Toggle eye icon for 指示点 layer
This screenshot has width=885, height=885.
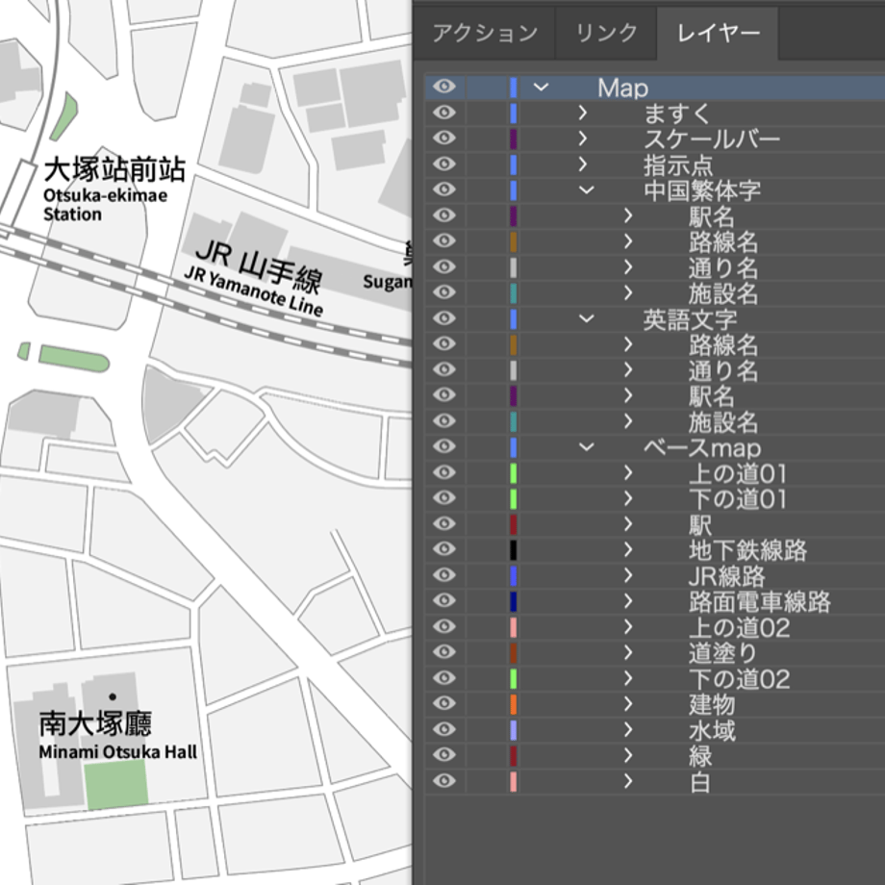[x=444, y=164]
